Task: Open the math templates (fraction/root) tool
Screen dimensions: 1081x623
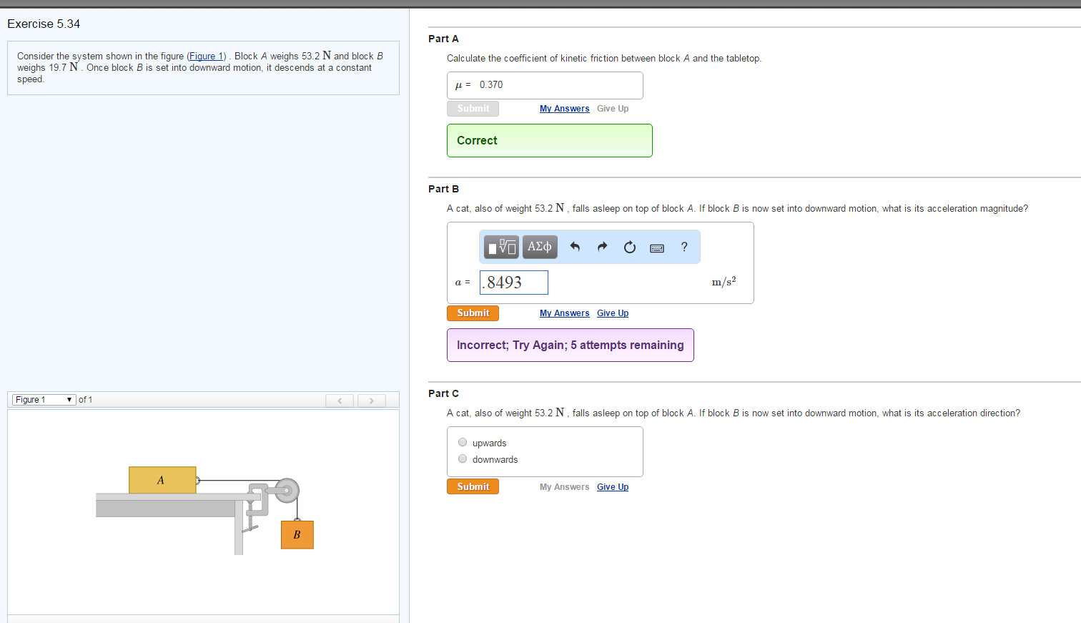Action: coord(501,247)
